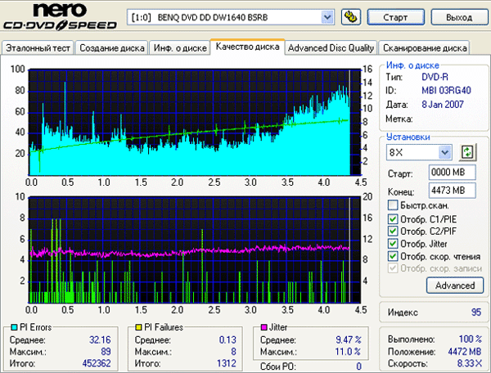Viewport: 491px width, 373px height.
Task: Click the yellow PI Failures legend square
Action: click(137, 327)
